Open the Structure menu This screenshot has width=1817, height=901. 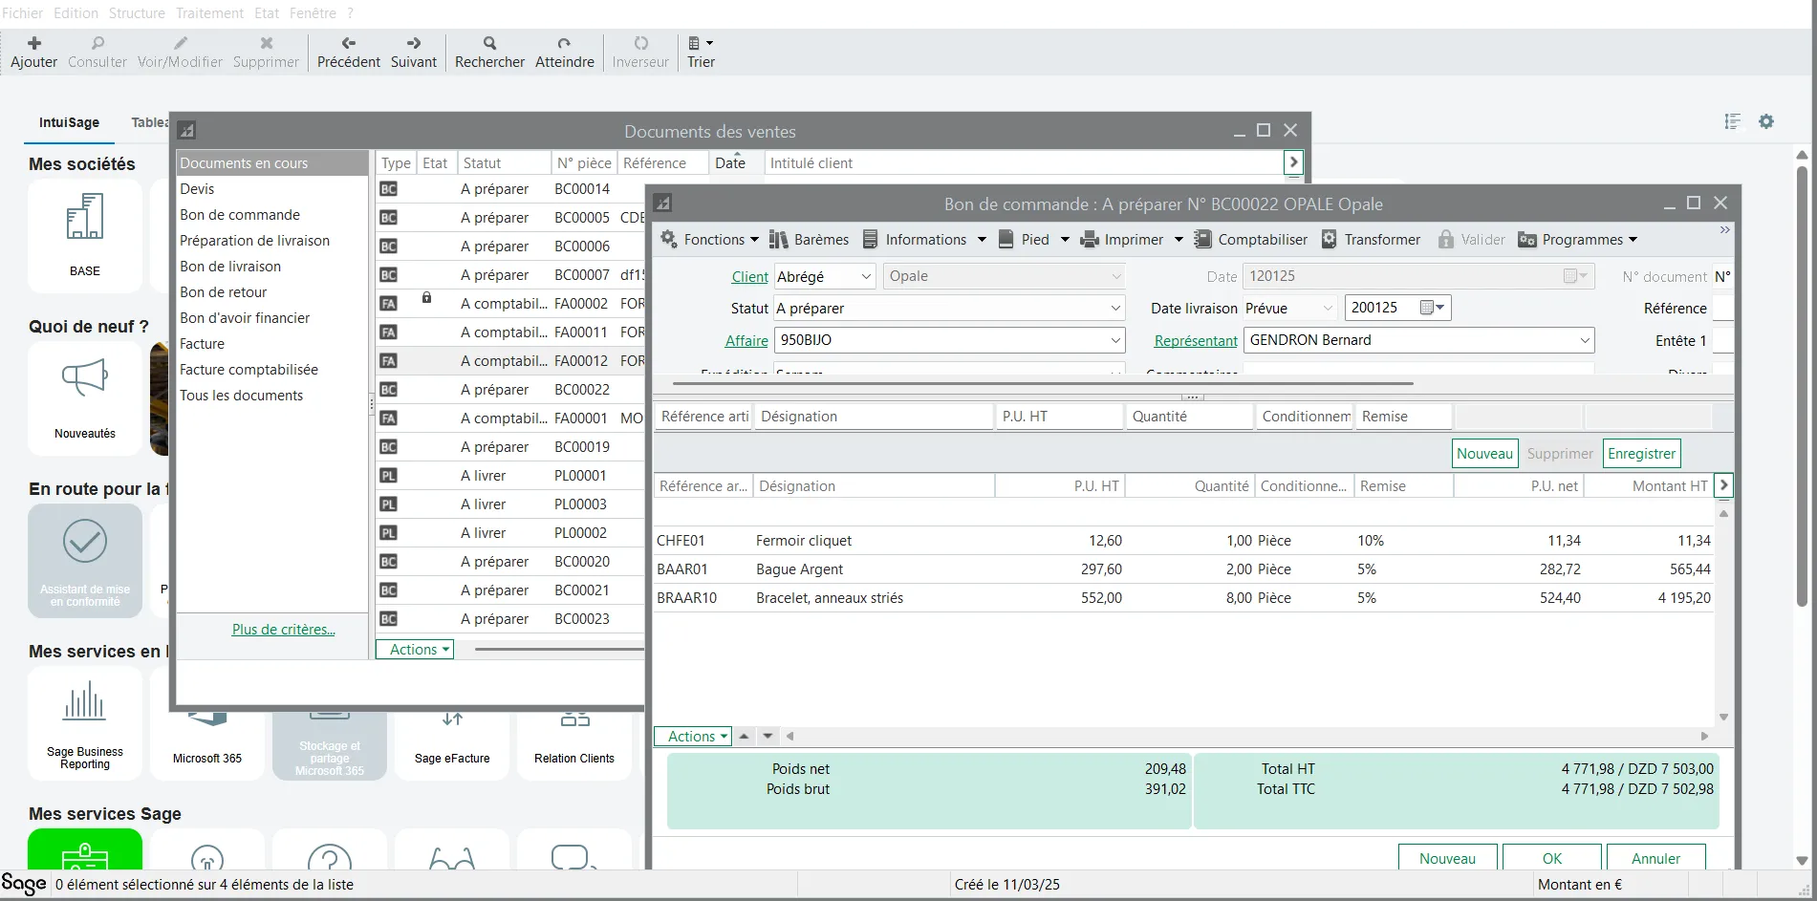pos(137,13)
